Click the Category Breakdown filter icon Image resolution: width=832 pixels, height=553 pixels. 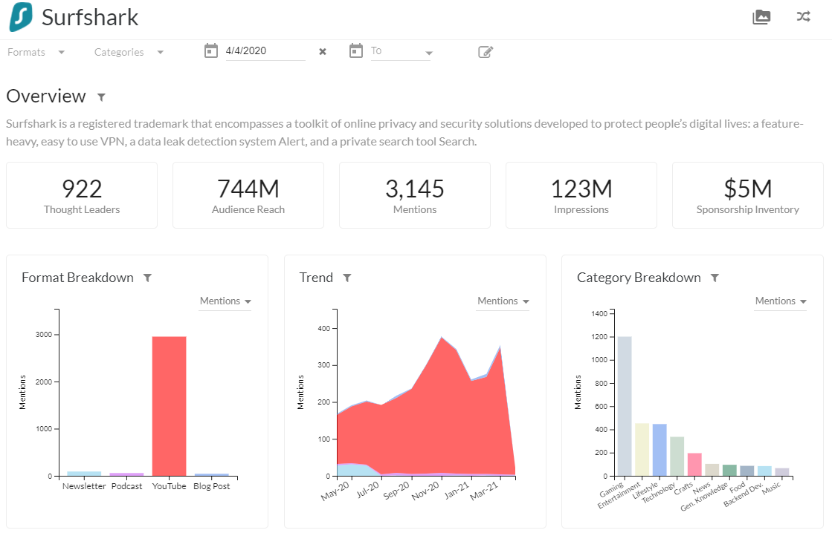(x=715, y=278)
